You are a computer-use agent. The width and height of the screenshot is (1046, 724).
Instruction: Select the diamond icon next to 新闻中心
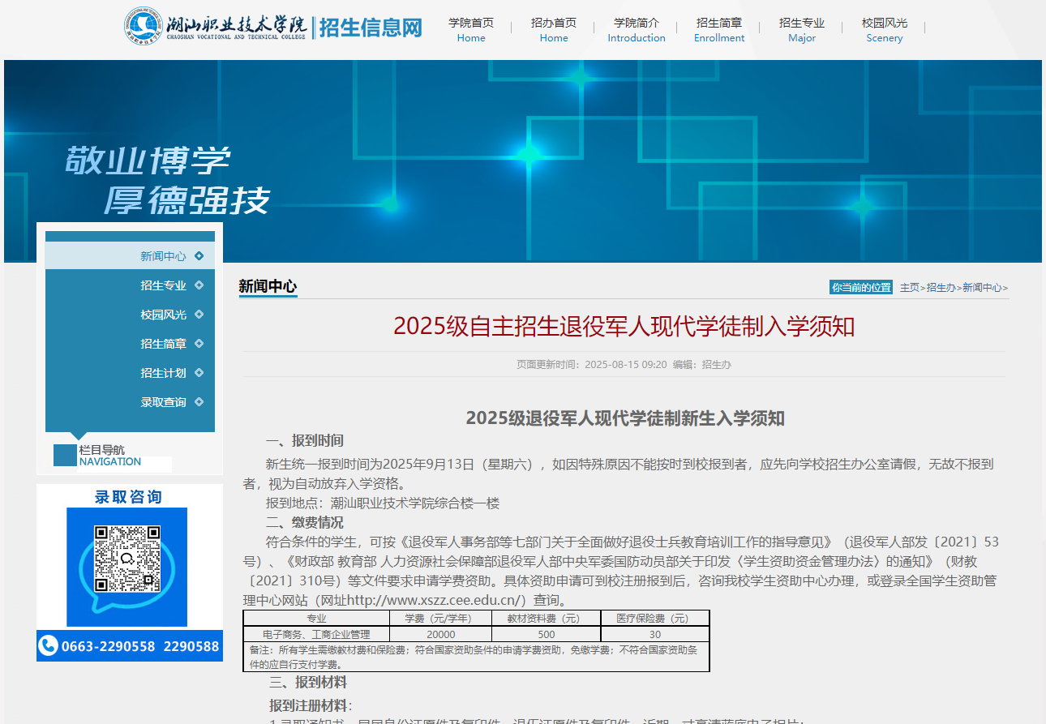(199, 255)
